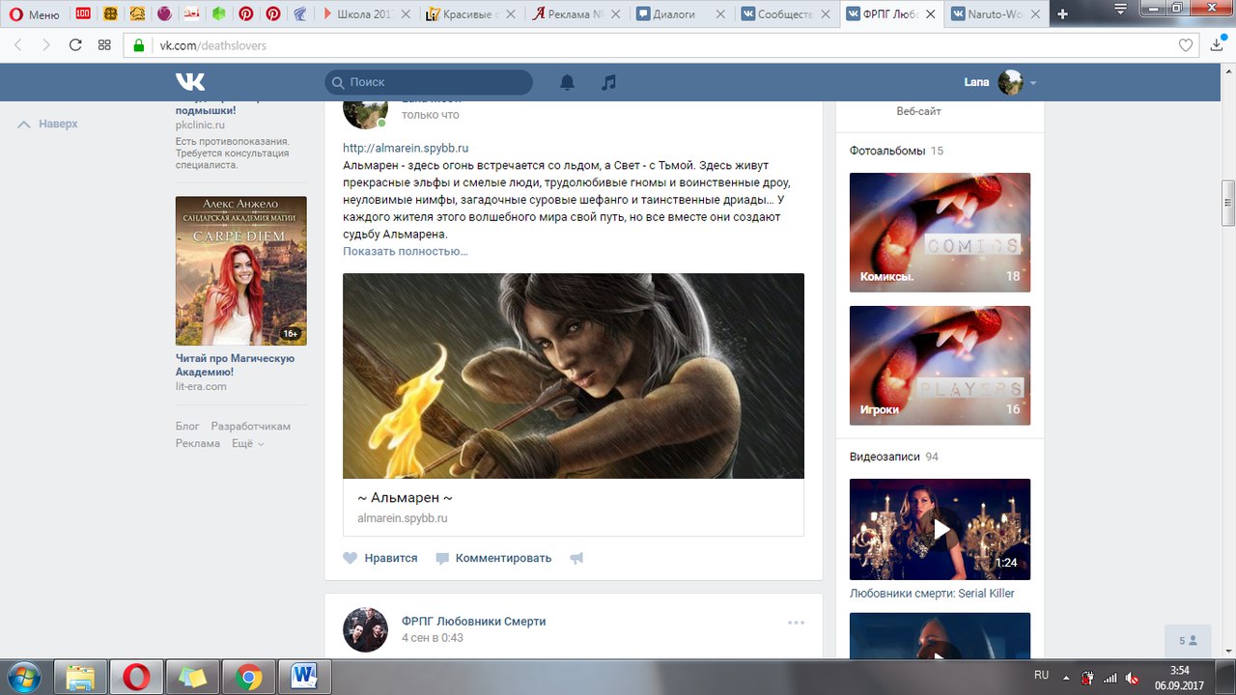This screenshot has width=1236, height=695.
Task: Play the Serial Killer video
Action: (x=940, y=529)
